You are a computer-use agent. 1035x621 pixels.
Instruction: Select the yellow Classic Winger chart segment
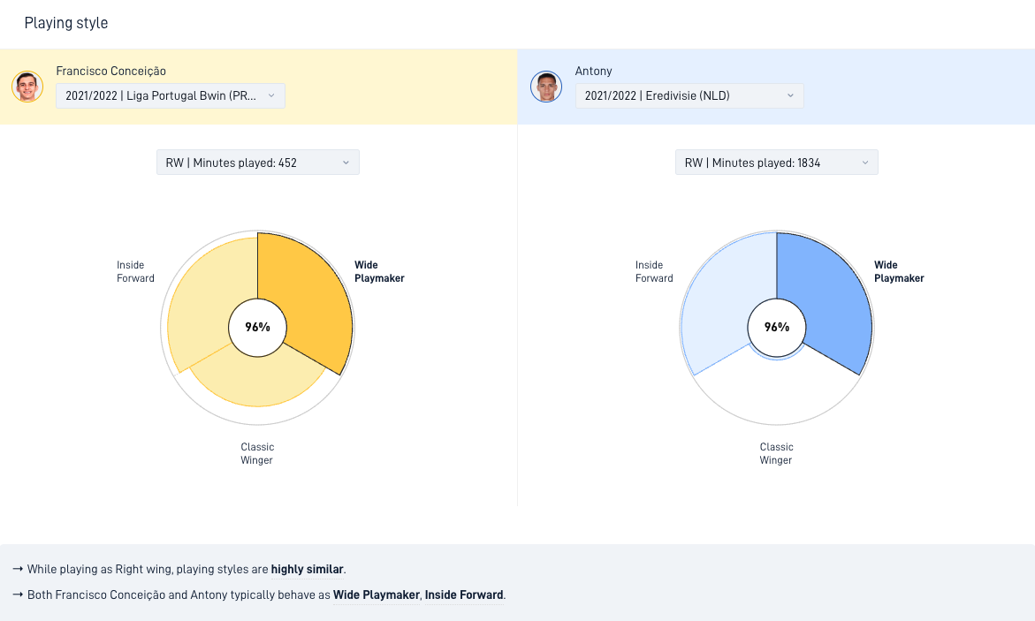[257, 380]
